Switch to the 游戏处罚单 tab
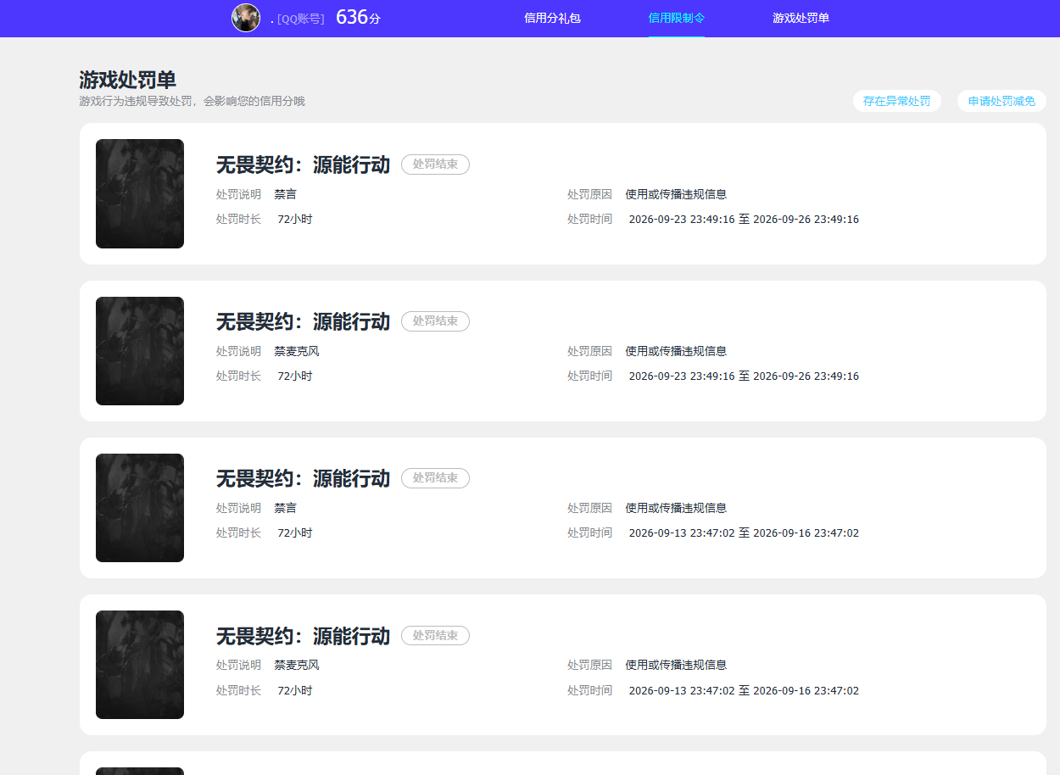Viewport: 1060px width, 775px height. coord(801,18)
